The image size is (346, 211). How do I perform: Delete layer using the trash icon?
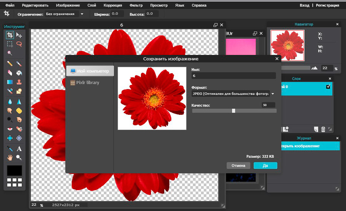(323, 129)
